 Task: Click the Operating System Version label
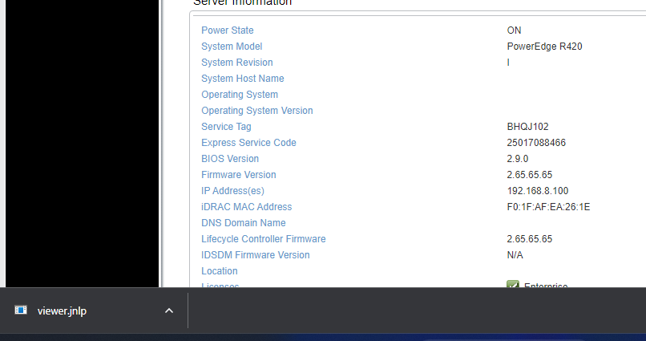[257, 111]
